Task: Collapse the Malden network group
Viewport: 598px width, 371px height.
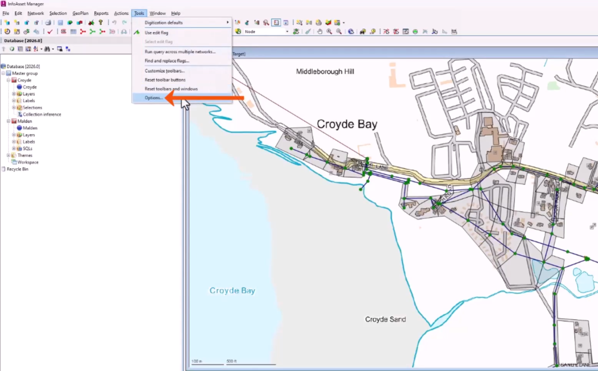Action: pos(8,121)
